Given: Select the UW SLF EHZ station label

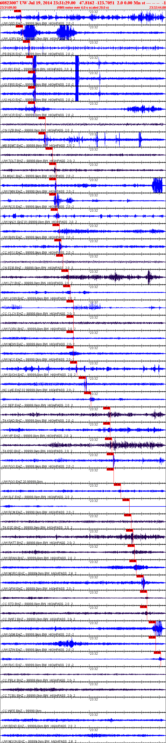Looking at the screenshot, I should coord(38,497).
